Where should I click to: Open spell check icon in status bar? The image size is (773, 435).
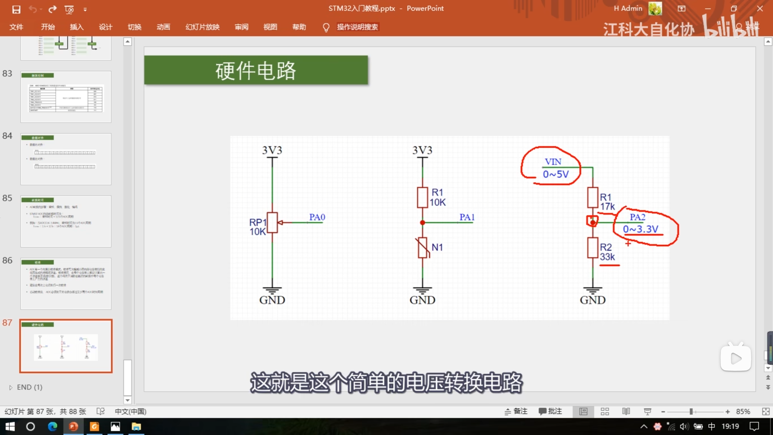(101, 411)
